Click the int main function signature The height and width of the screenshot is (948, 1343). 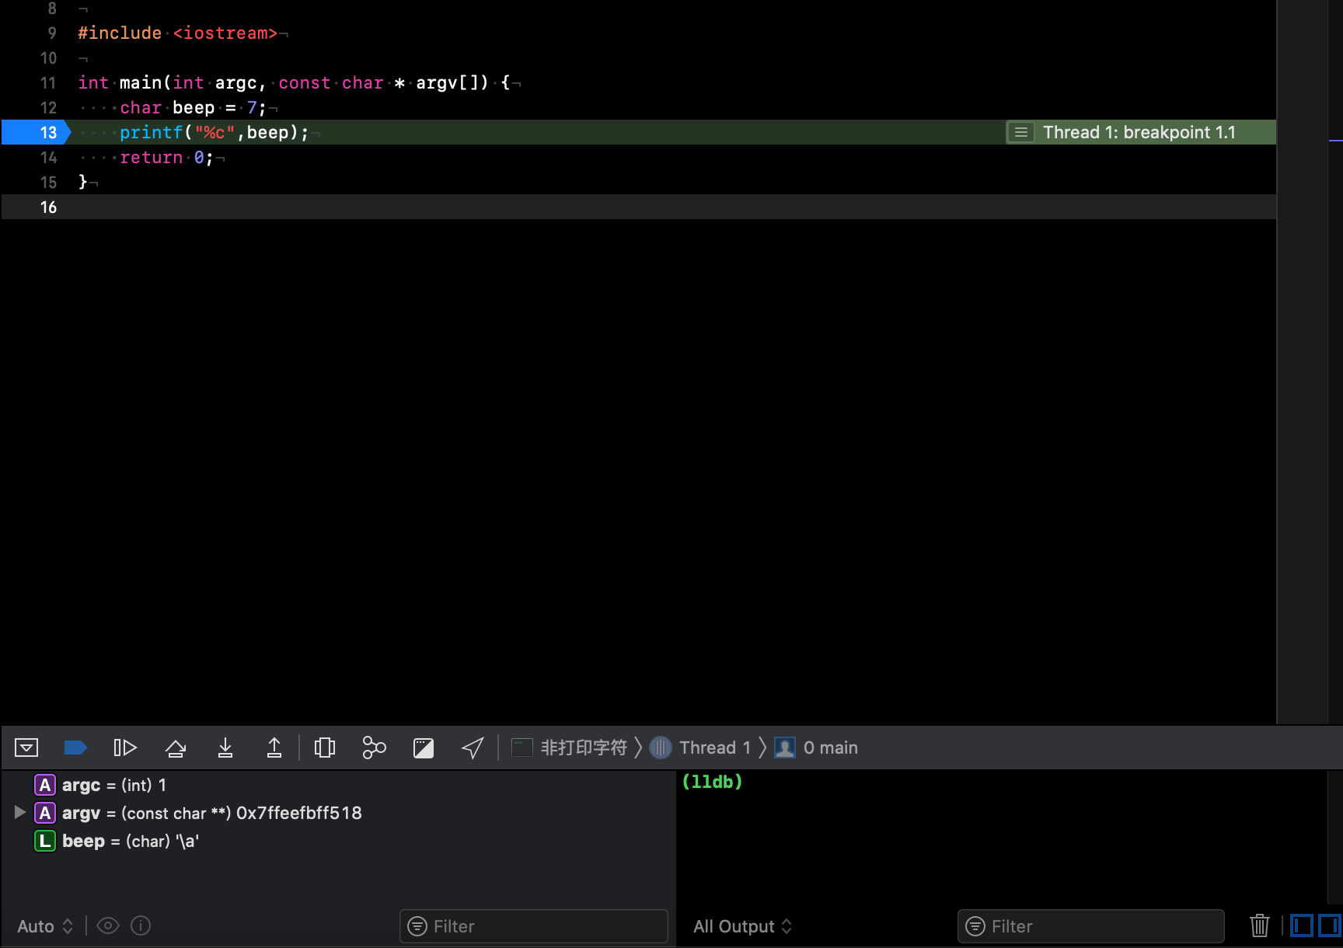coord(294,83)
